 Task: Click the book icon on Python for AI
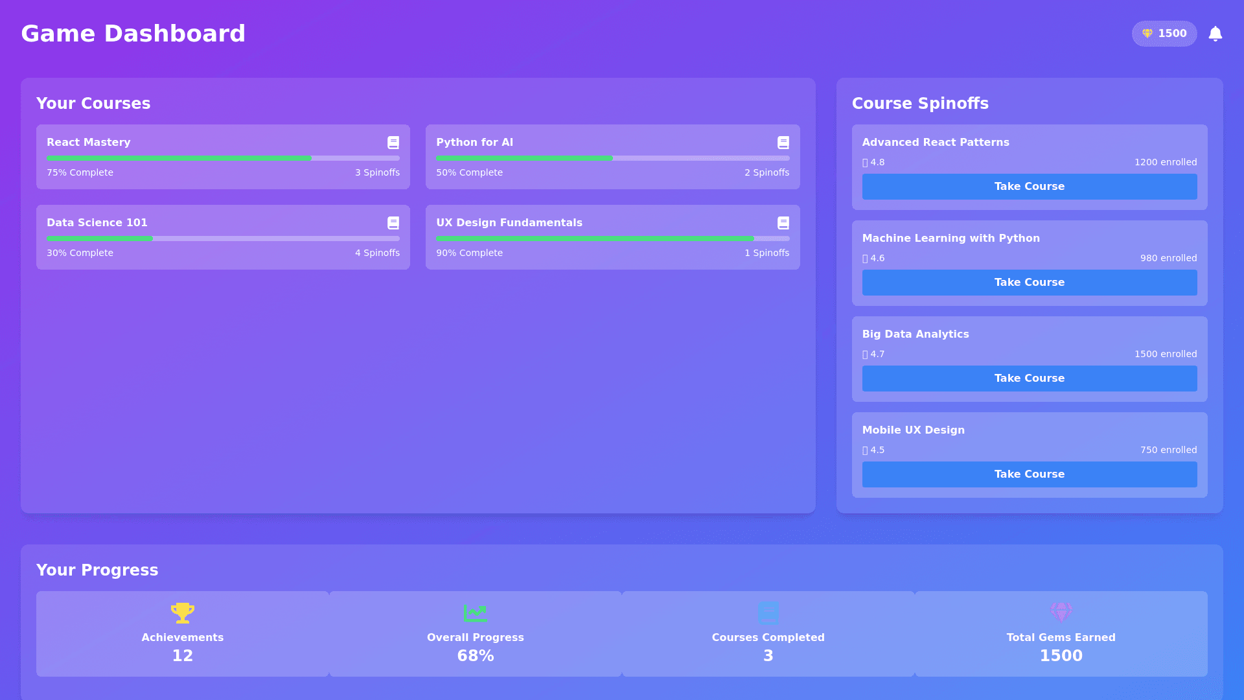click(783, 143)
